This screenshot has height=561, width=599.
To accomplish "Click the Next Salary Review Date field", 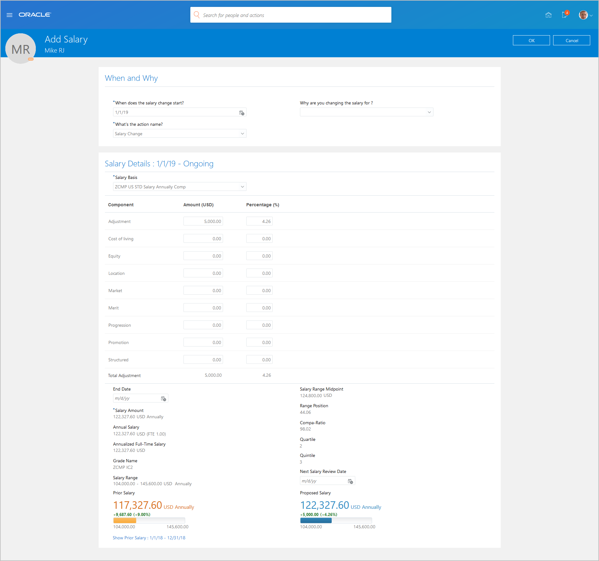I will point(328,481).
